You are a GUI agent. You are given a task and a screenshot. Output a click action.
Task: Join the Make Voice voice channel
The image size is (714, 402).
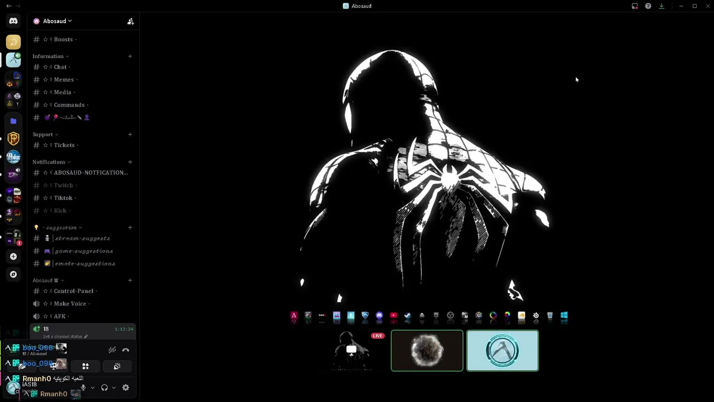point(83,304)
